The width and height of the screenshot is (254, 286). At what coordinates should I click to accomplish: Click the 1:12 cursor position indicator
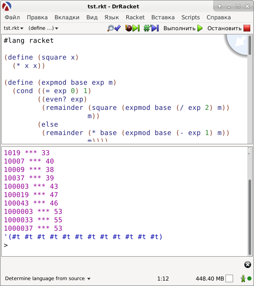pos(163,278)
